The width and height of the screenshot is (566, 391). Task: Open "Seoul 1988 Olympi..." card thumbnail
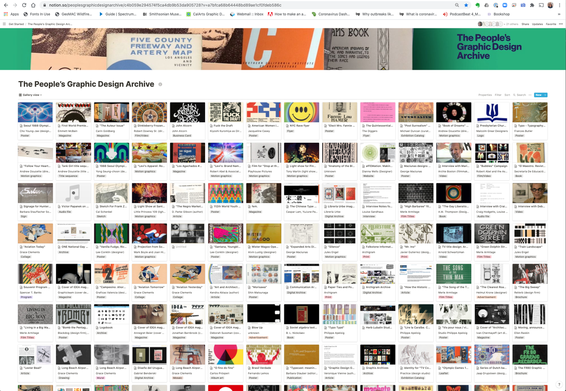click(x=35, y=112)
